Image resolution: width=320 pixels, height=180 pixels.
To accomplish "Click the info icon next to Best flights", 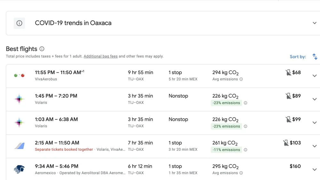I will [x=42, y=49].
